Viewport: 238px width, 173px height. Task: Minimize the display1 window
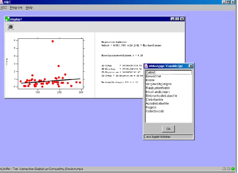tap(173, 19)
